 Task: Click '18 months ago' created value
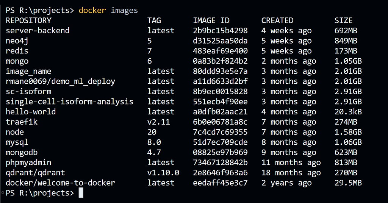[x=291, y=173]
